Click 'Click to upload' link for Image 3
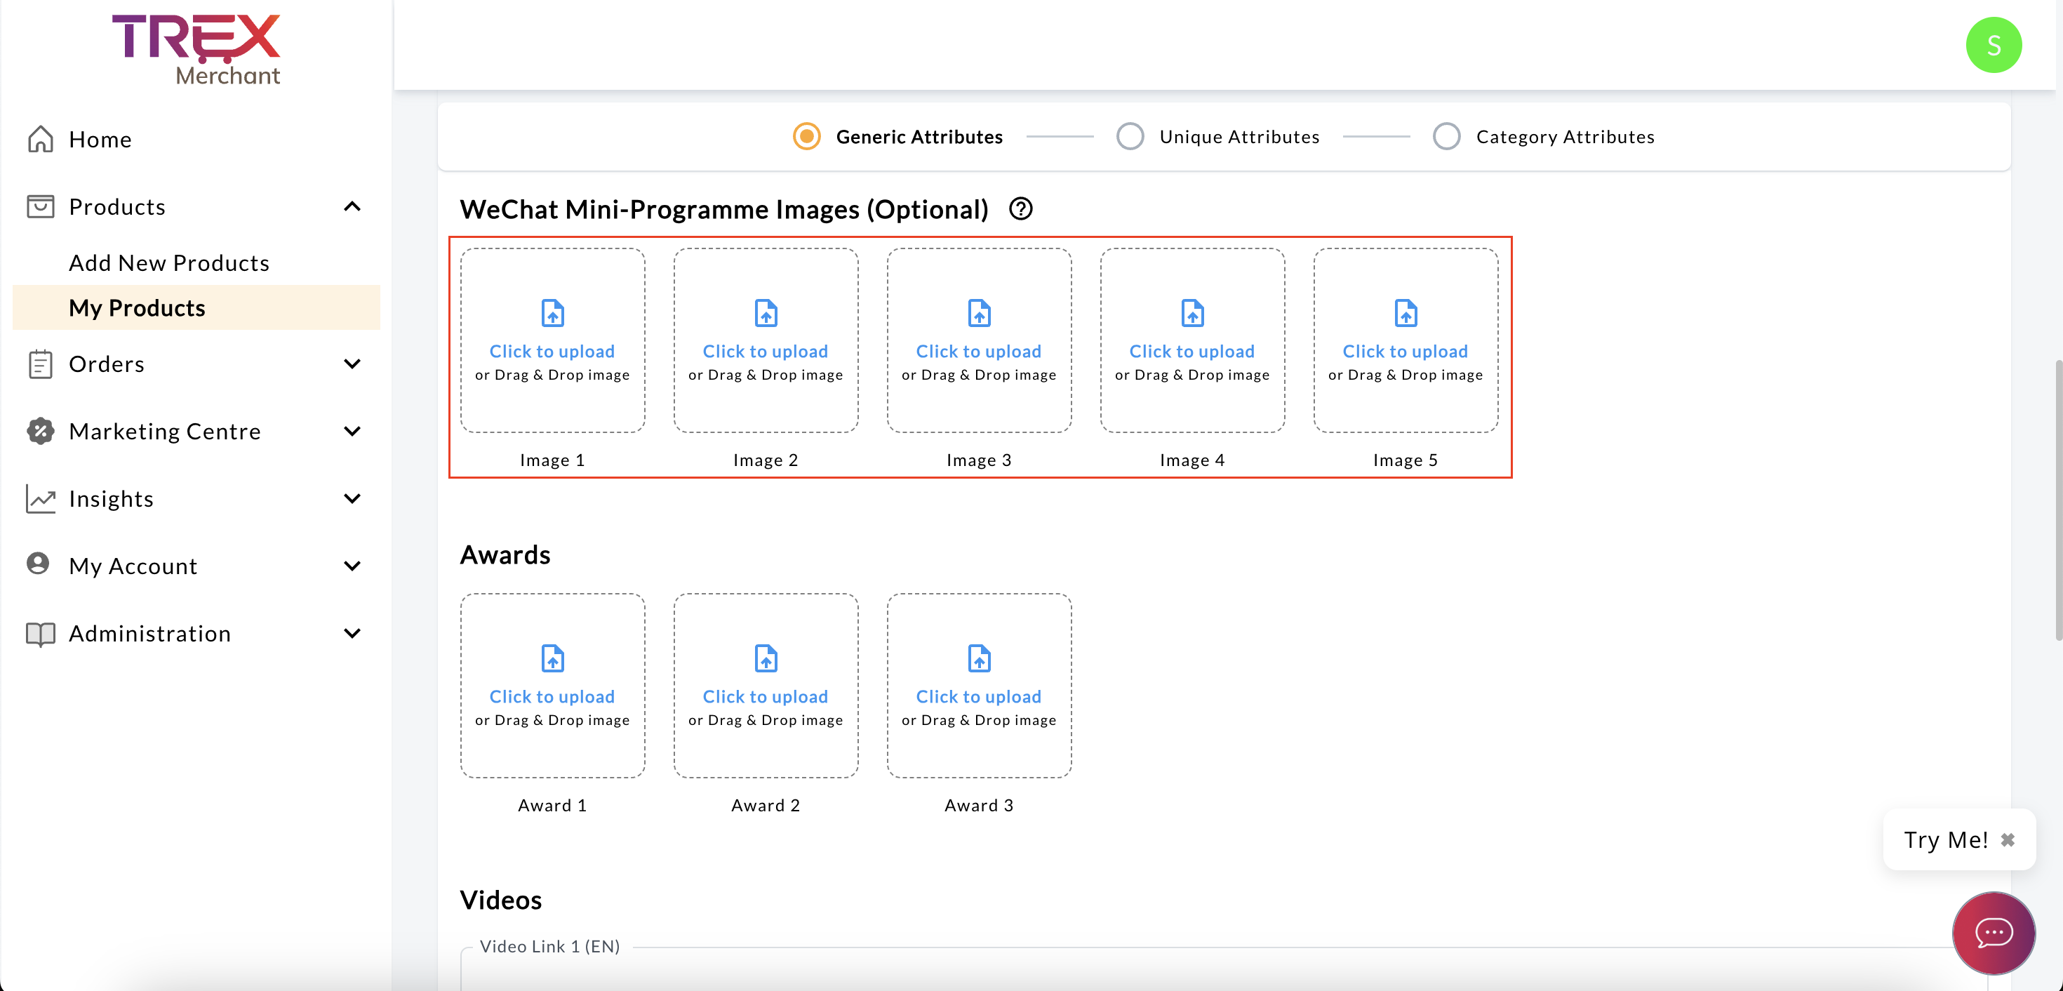This screenshot has width=2063, height=991. click(x=979, y=351)
